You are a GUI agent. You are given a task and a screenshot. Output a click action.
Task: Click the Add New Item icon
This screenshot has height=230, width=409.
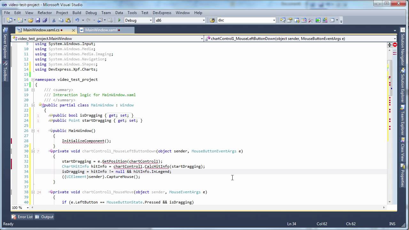point(20,20)
